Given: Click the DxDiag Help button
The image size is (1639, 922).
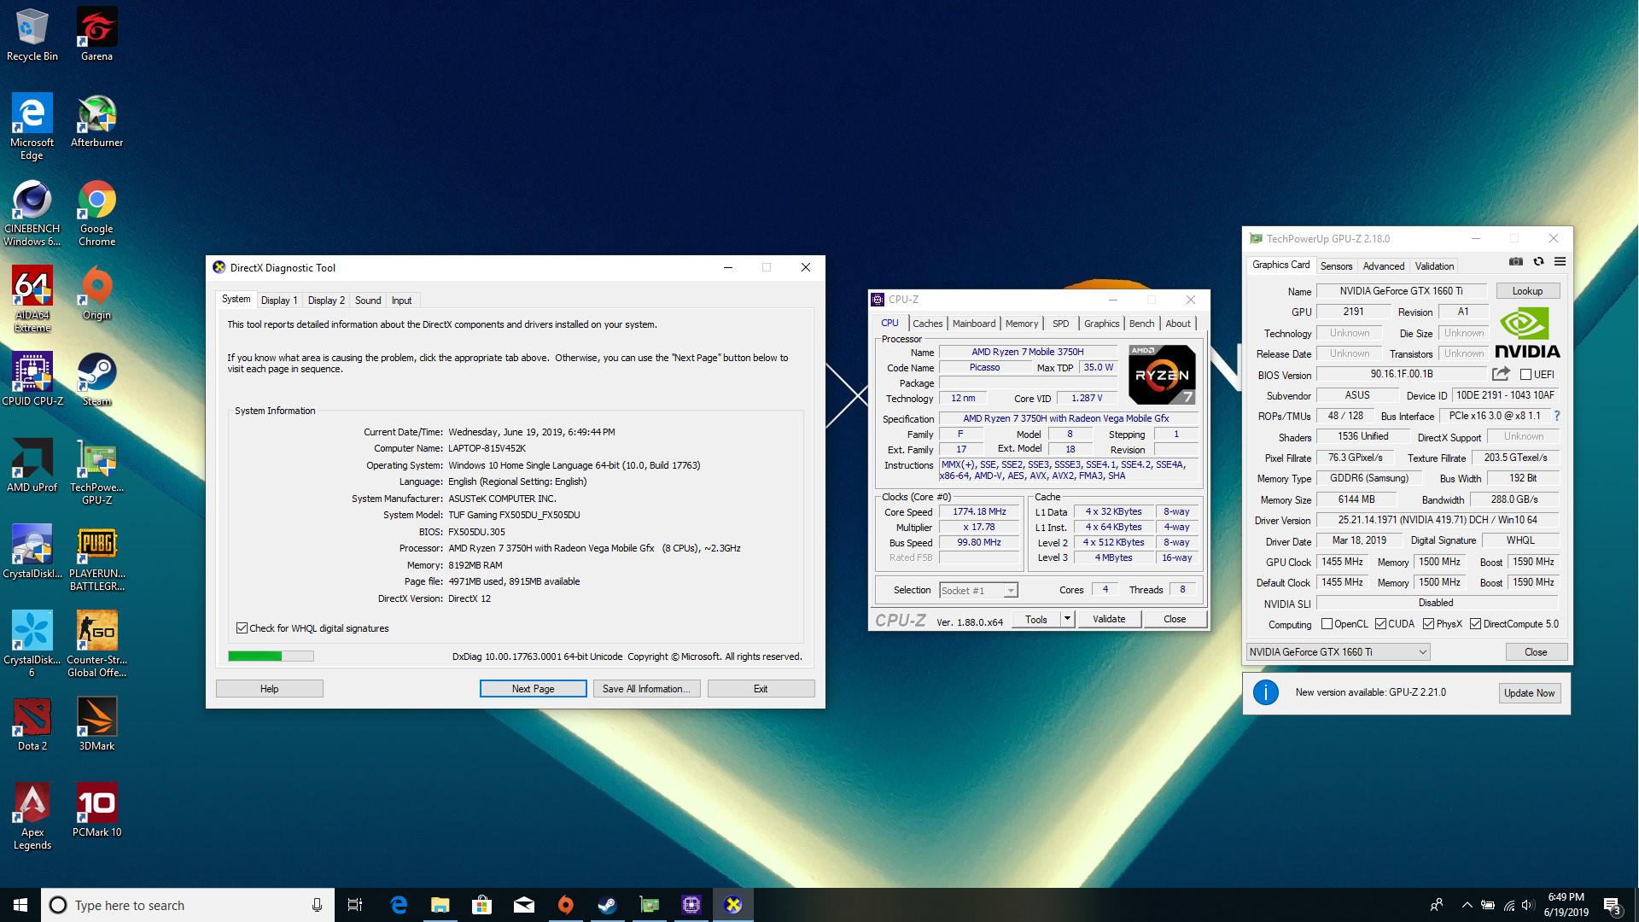Looking at the screenshot, I should pos(269,689).
